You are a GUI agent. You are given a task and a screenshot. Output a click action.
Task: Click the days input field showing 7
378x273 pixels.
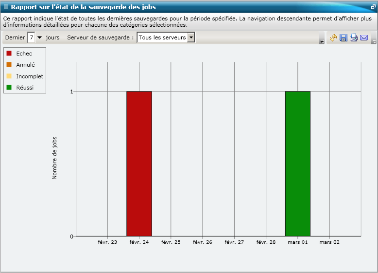pos(32,37)
